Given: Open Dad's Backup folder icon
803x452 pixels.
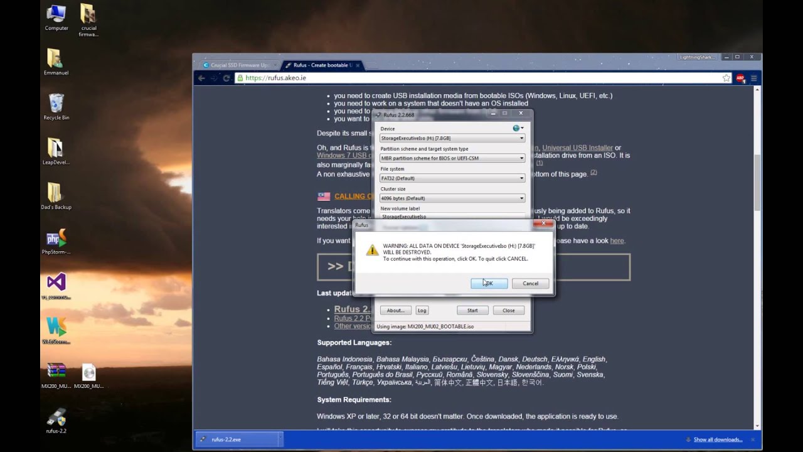Looking at the screenshot, I should coord(56,196).
